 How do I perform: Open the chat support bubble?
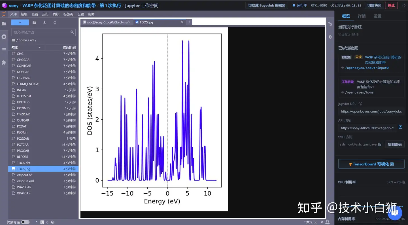[395, 213]
